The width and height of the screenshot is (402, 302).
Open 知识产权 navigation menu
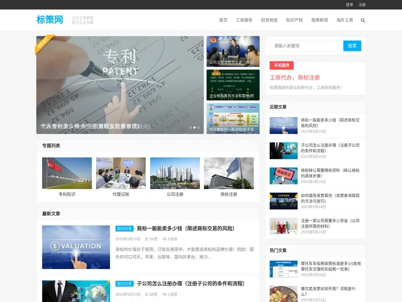294,20
